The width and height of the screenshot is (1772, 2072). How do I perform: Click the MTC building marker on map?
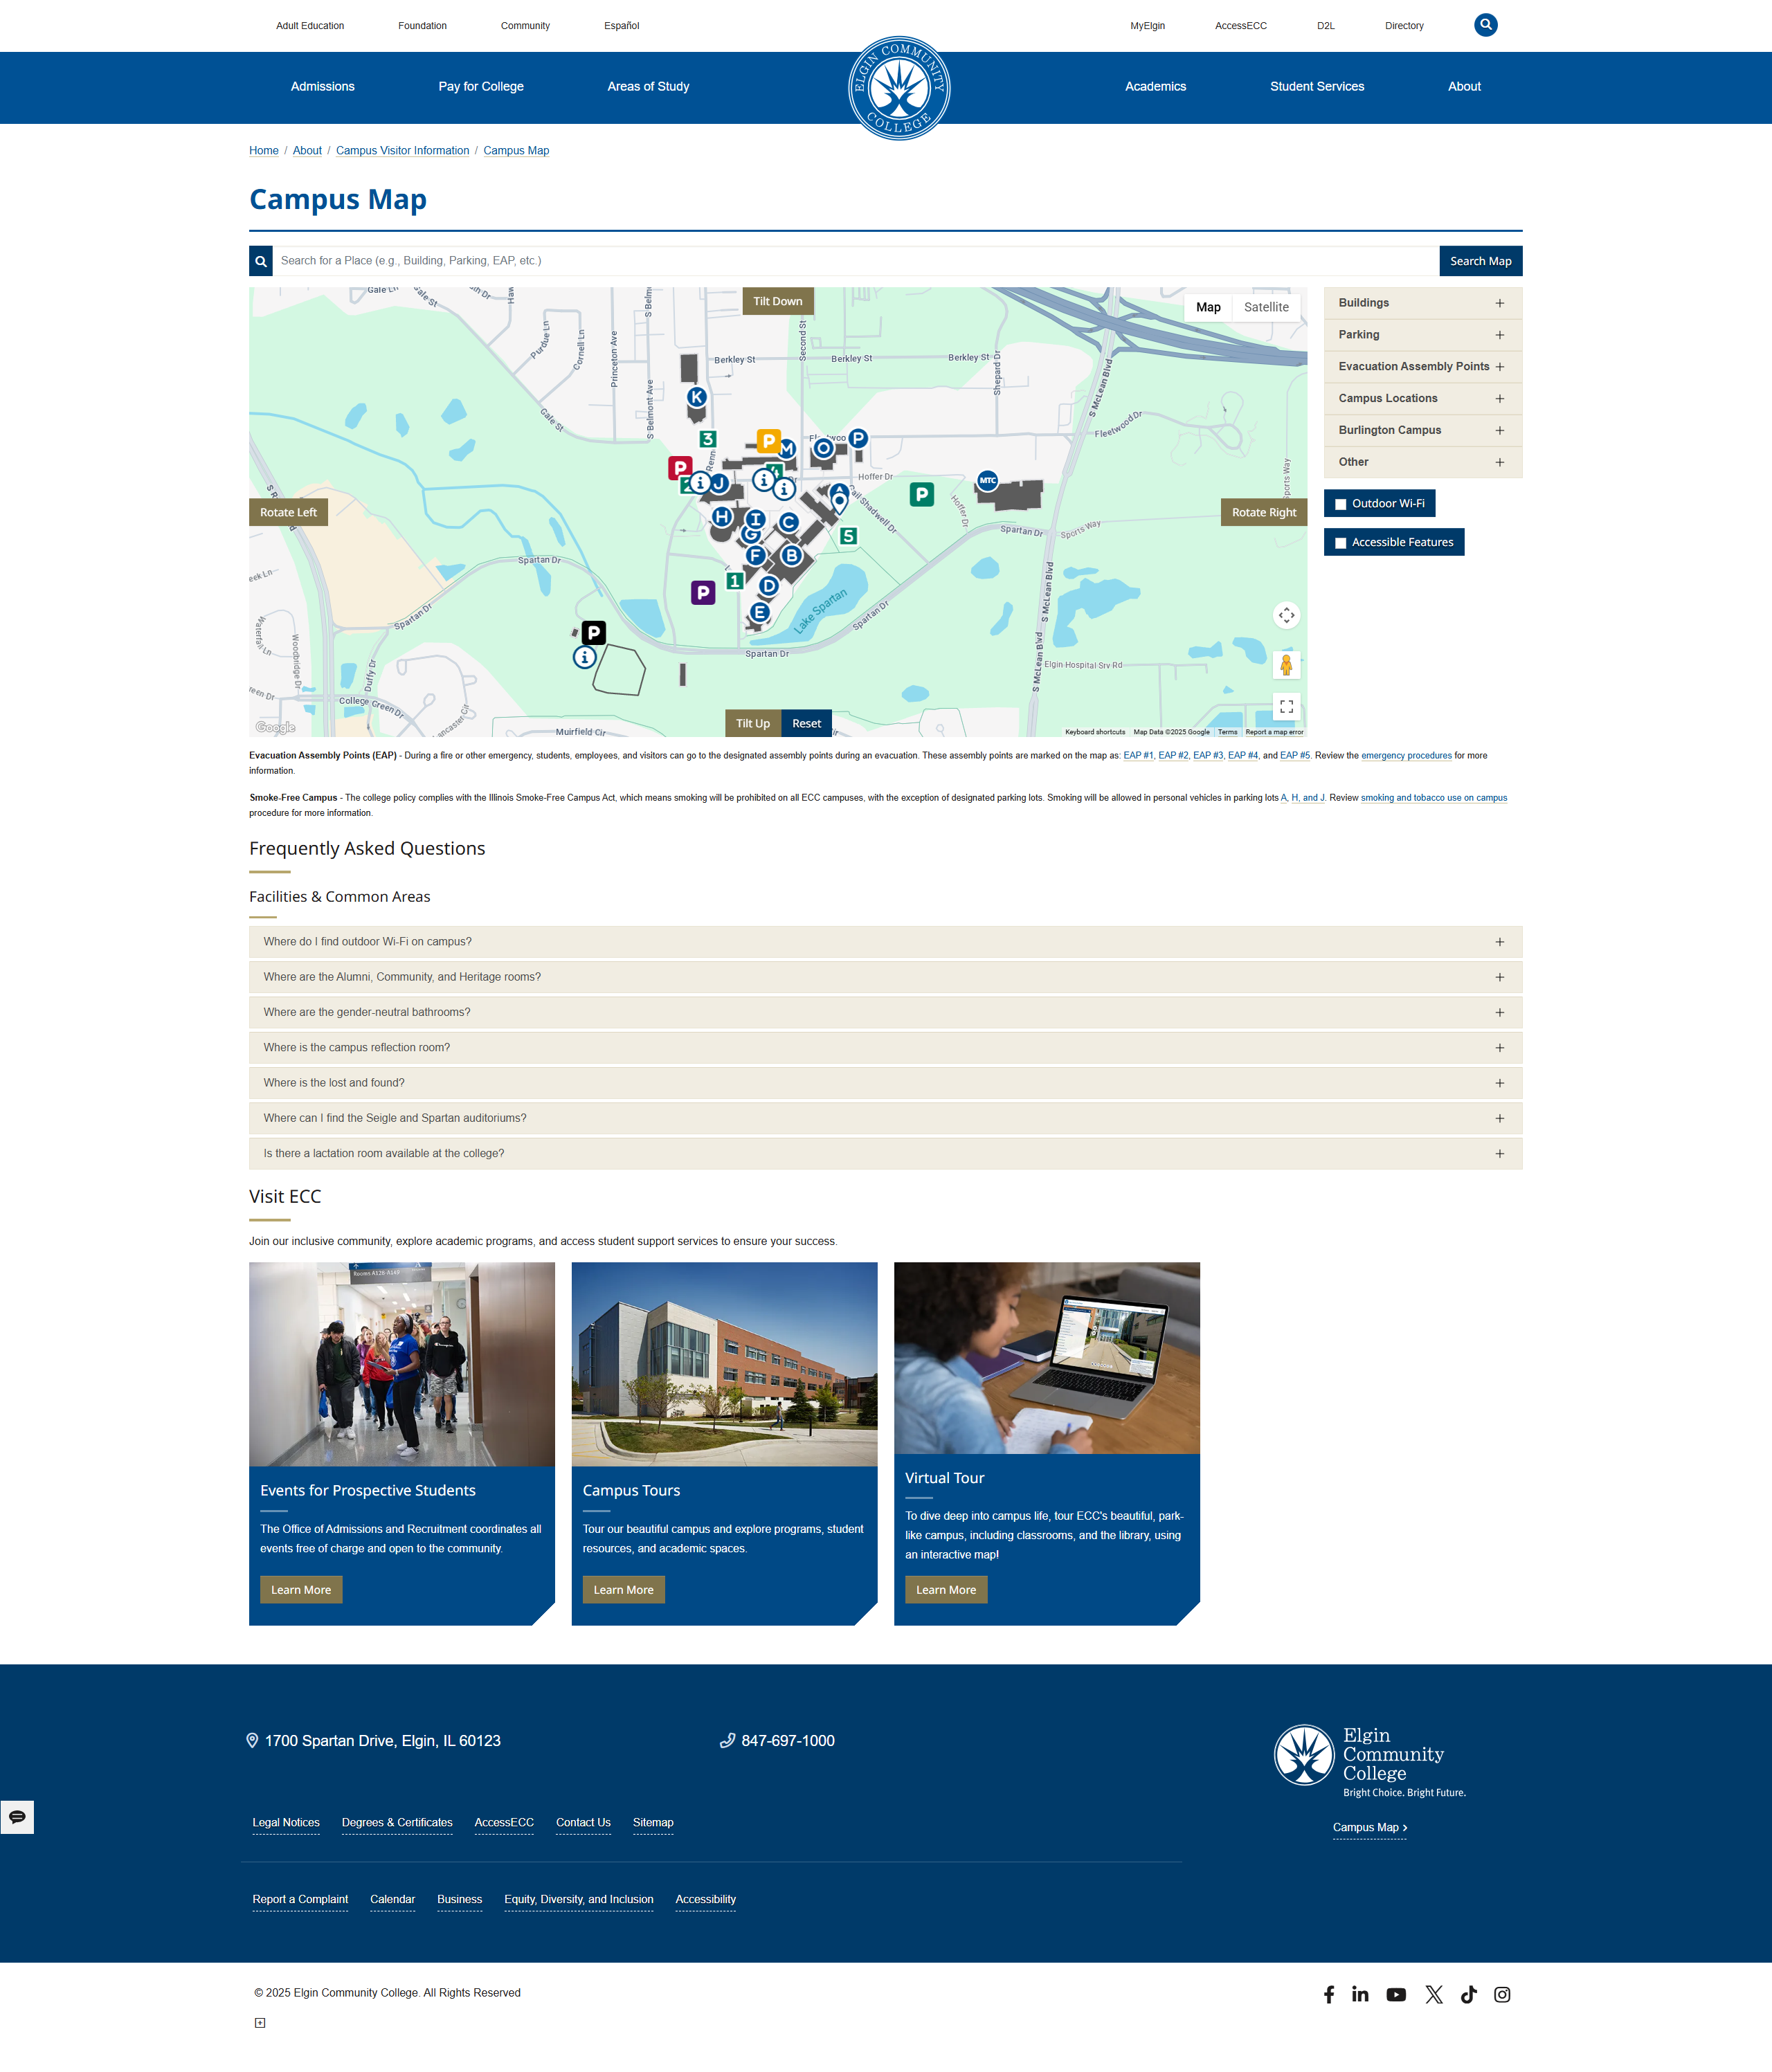click(987, 481)
